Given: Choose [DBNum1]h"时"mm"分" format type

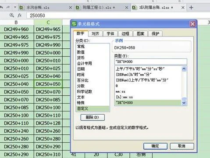Looking at the screenshot, I should [x=148, y=75].
